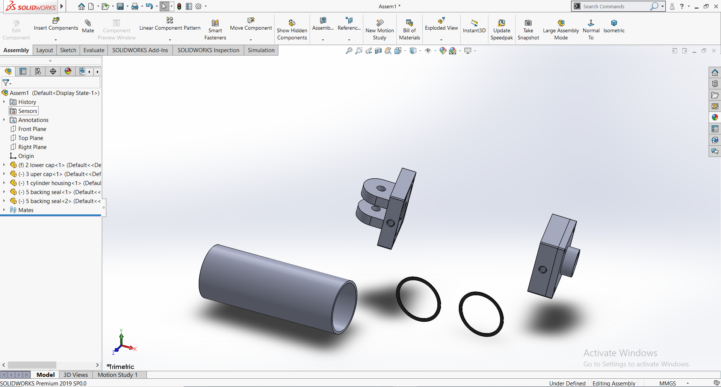Switch to the Sketch tab
The width and height of the screenshot is (721, 387).
pyautogui.click(x=68, y=50)
